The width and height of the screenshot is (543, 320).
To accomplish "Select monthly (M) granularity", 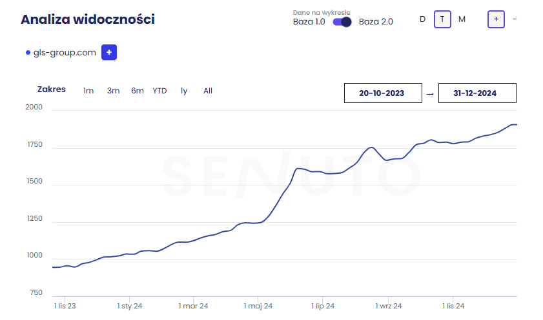I will pyautogui.click(x=462, y=19).
